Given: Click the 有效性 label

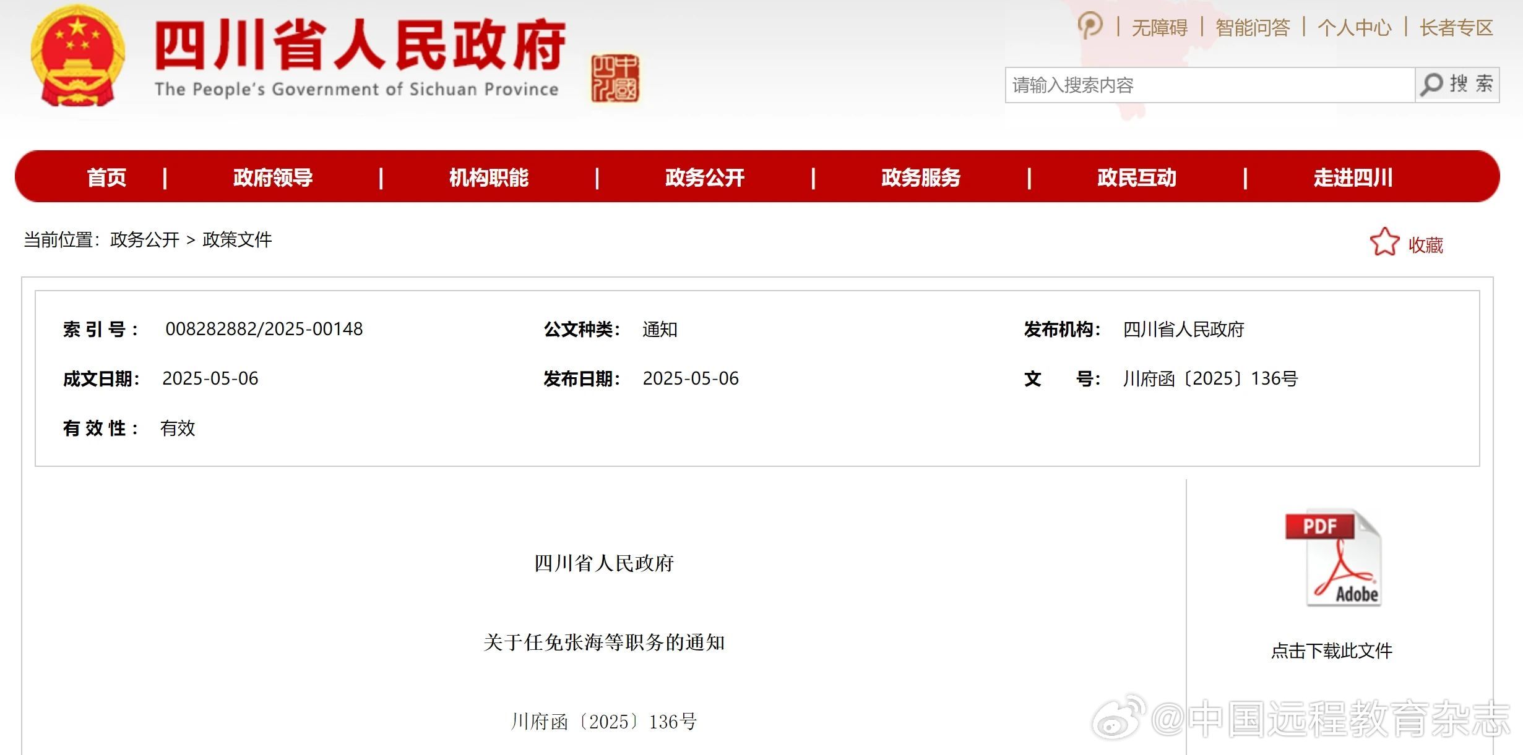Looking at the screenshot, I should [x=100, y=428].
